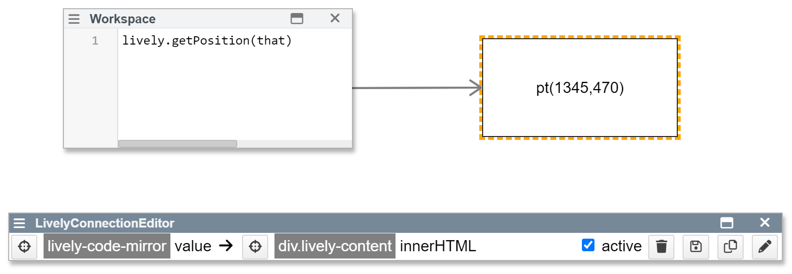Viewport: 792px width, 274px height.
Task: Select the value source property
Action: [193, 246]
